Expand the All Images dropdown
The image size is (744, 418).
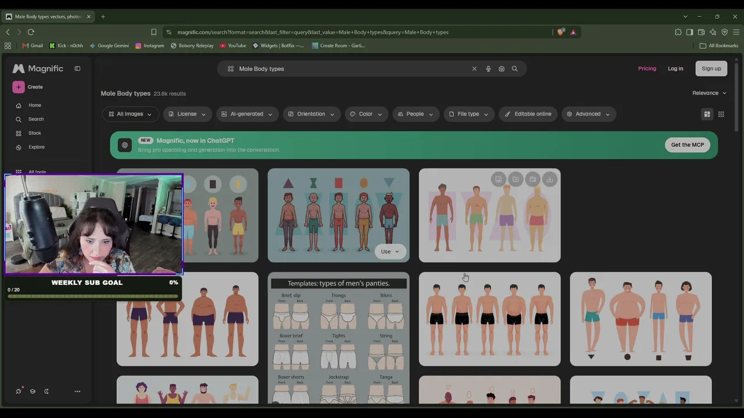pos(130,114)
